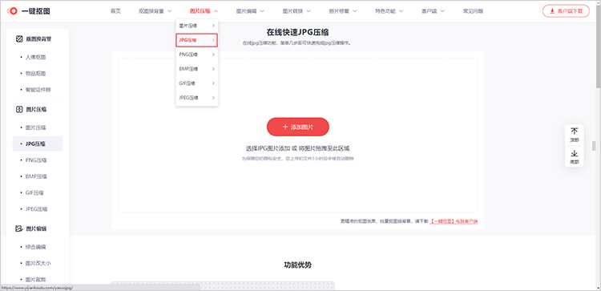
Task: Collapse the 图片压缩 nav dropdown
Action: 204,11
